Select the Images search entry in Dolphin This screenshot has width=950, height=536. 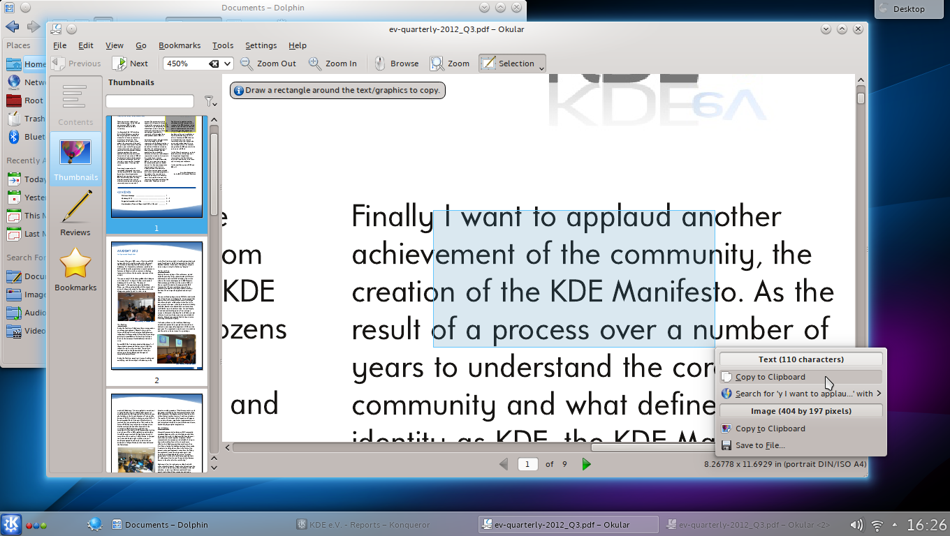click(25, 295)
